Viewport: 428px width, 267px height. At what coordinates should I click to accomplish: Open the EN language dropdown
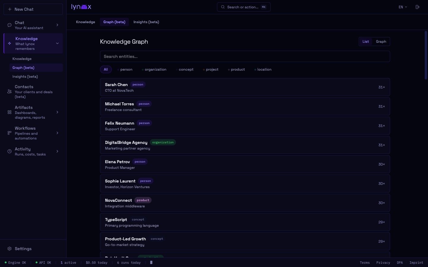[x=403, y=7]
